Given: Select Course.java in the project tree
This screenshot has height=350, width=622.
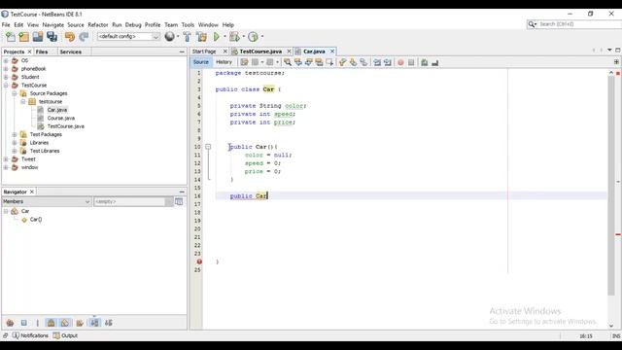Looking at the screenshot, I should coord(60,119).
